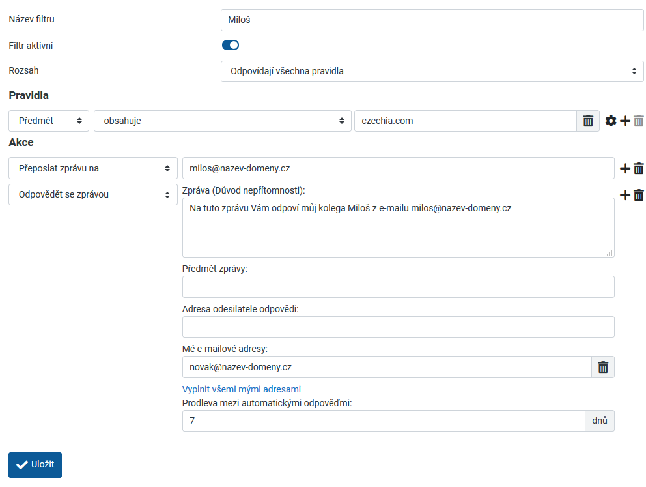
Task: Delete the reply with message action
Action: pos(639,195)
